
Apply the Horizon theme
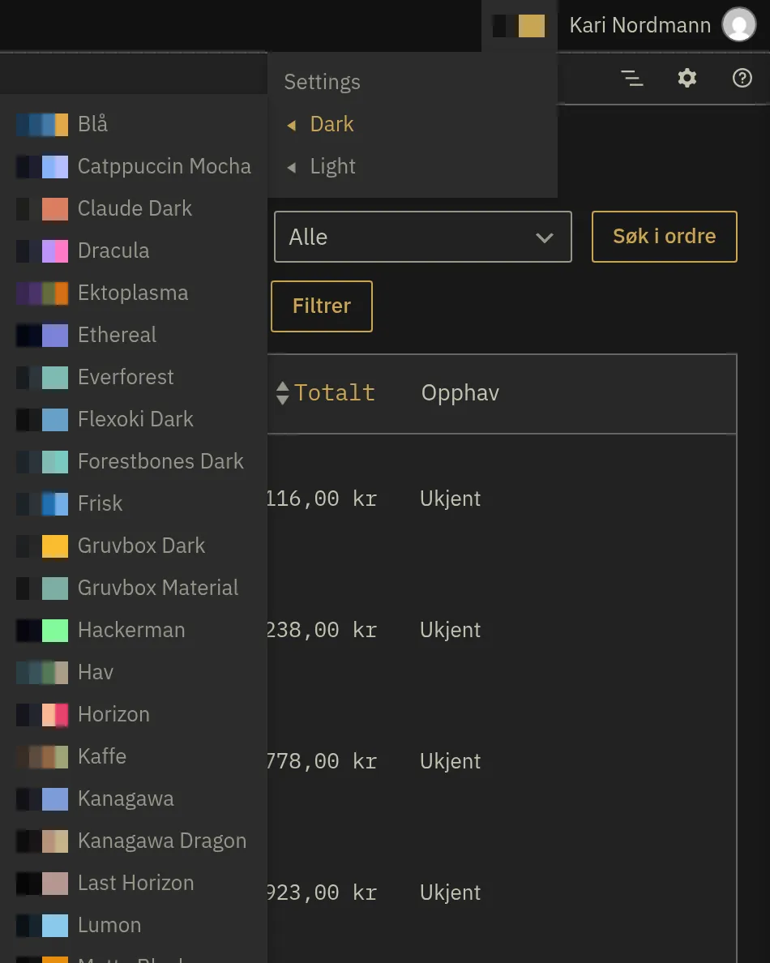click(133, 715)
